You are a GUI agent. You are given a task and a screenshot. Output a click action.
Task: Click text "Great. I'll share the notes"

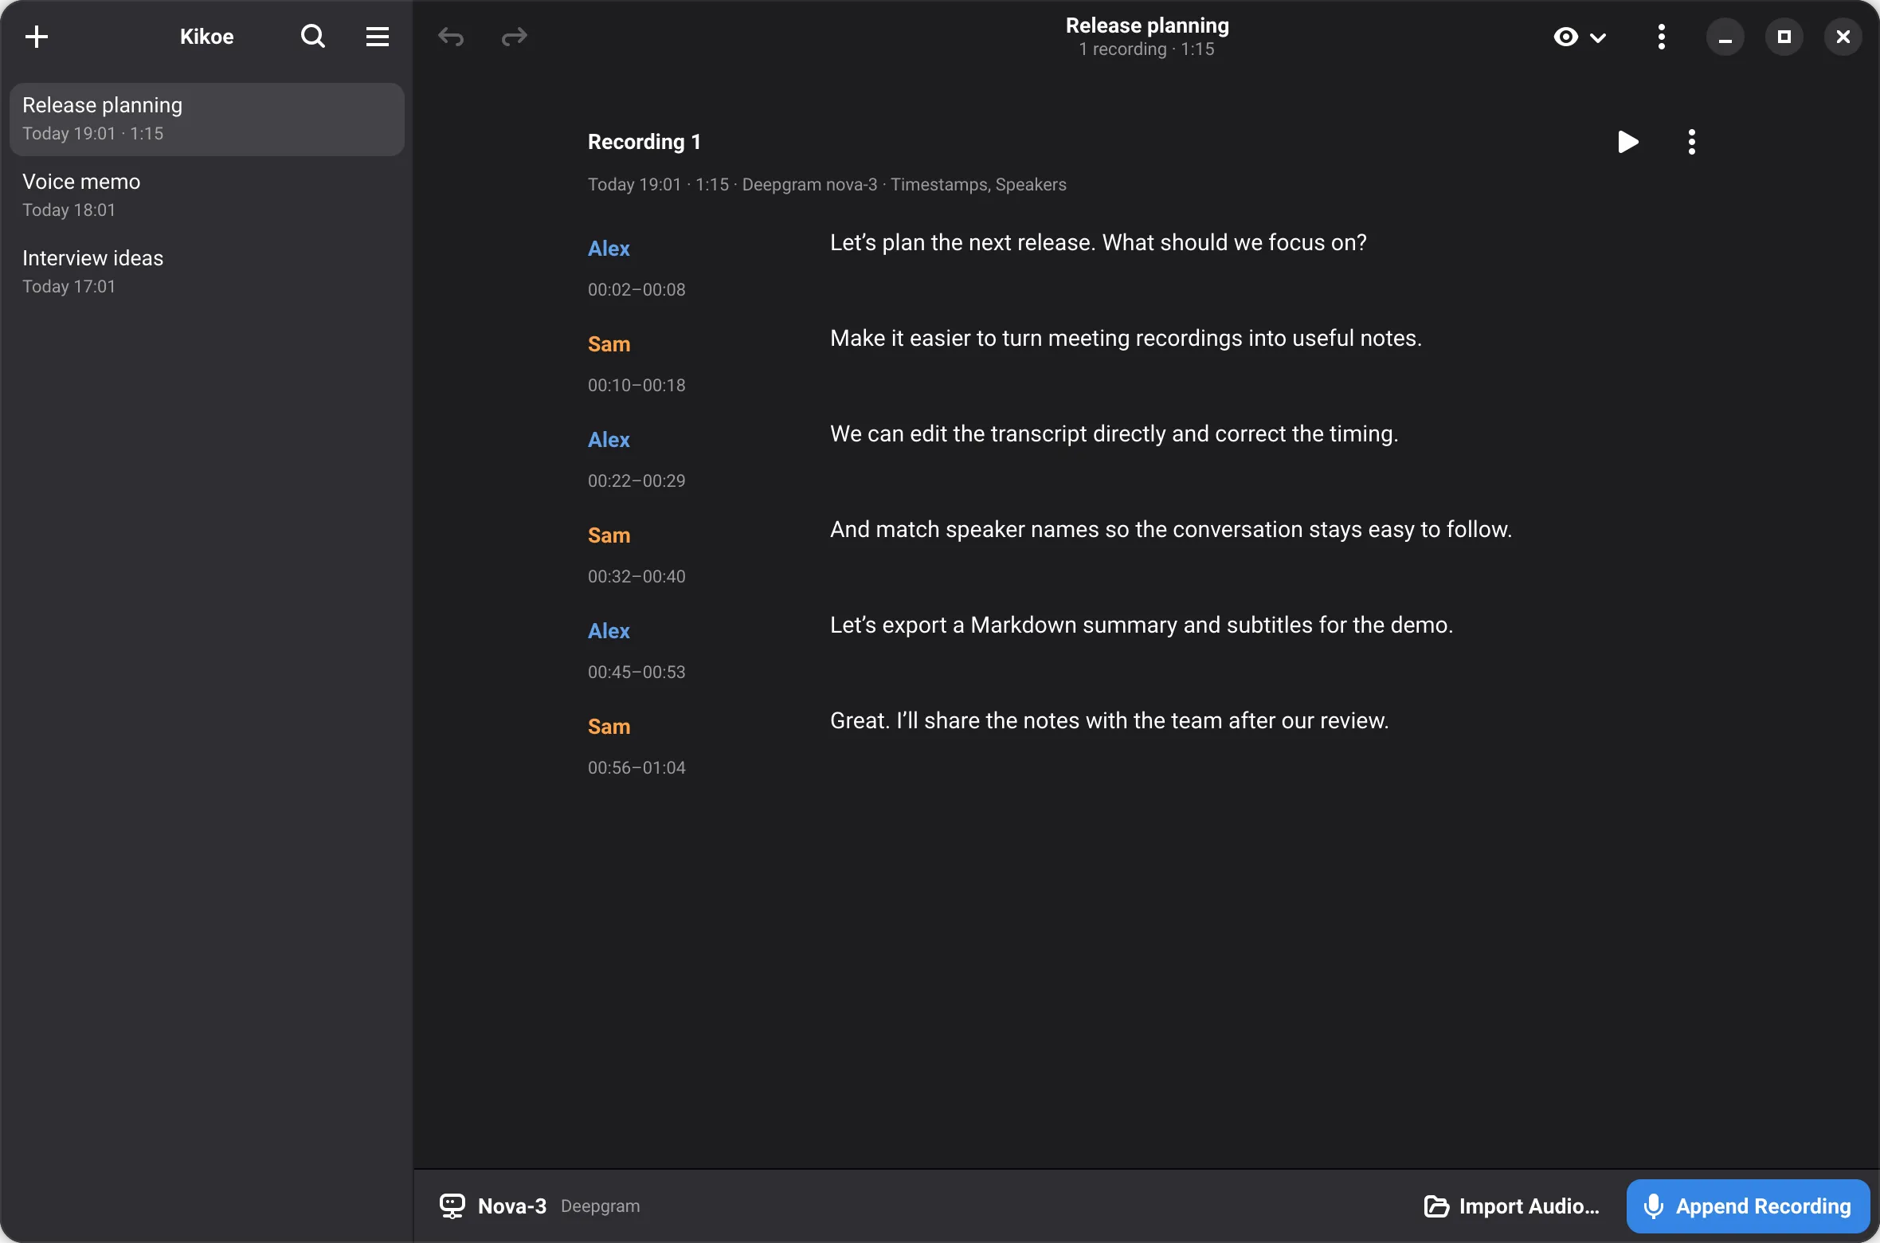click(954, 720)
